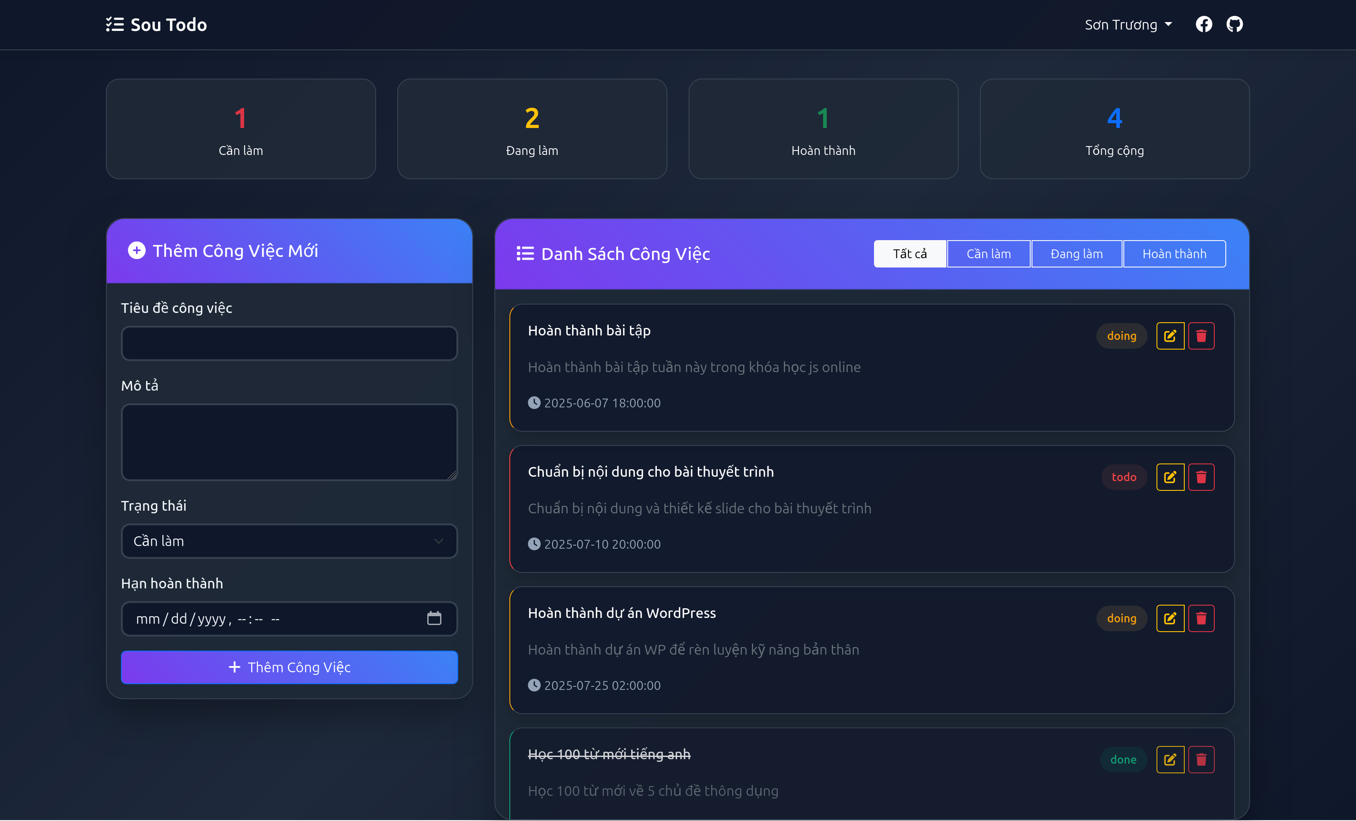1356x821 pixels.
Task: Click the plus icon beside 'Thêm Công Việc Mới'
Action: pos(136,250)
